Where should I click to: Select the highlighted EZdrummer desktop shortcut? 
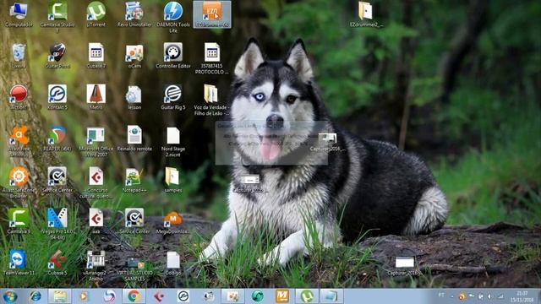[x=212, y=15]
